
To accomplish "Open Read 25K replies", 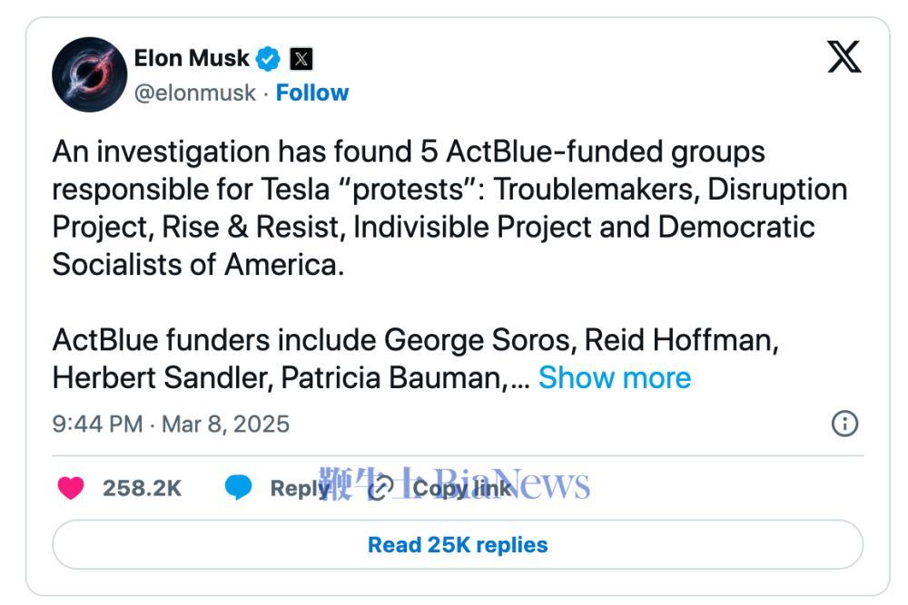I will tap(458, 544).
